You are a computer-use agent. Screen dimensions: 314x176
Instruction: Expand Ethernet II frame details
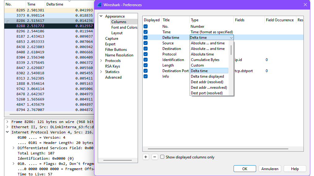point(7,127)
